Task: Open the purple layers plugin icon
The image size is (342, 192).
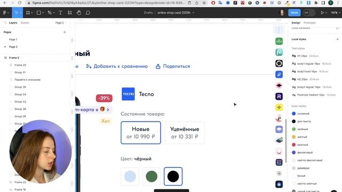Action: 279,129
